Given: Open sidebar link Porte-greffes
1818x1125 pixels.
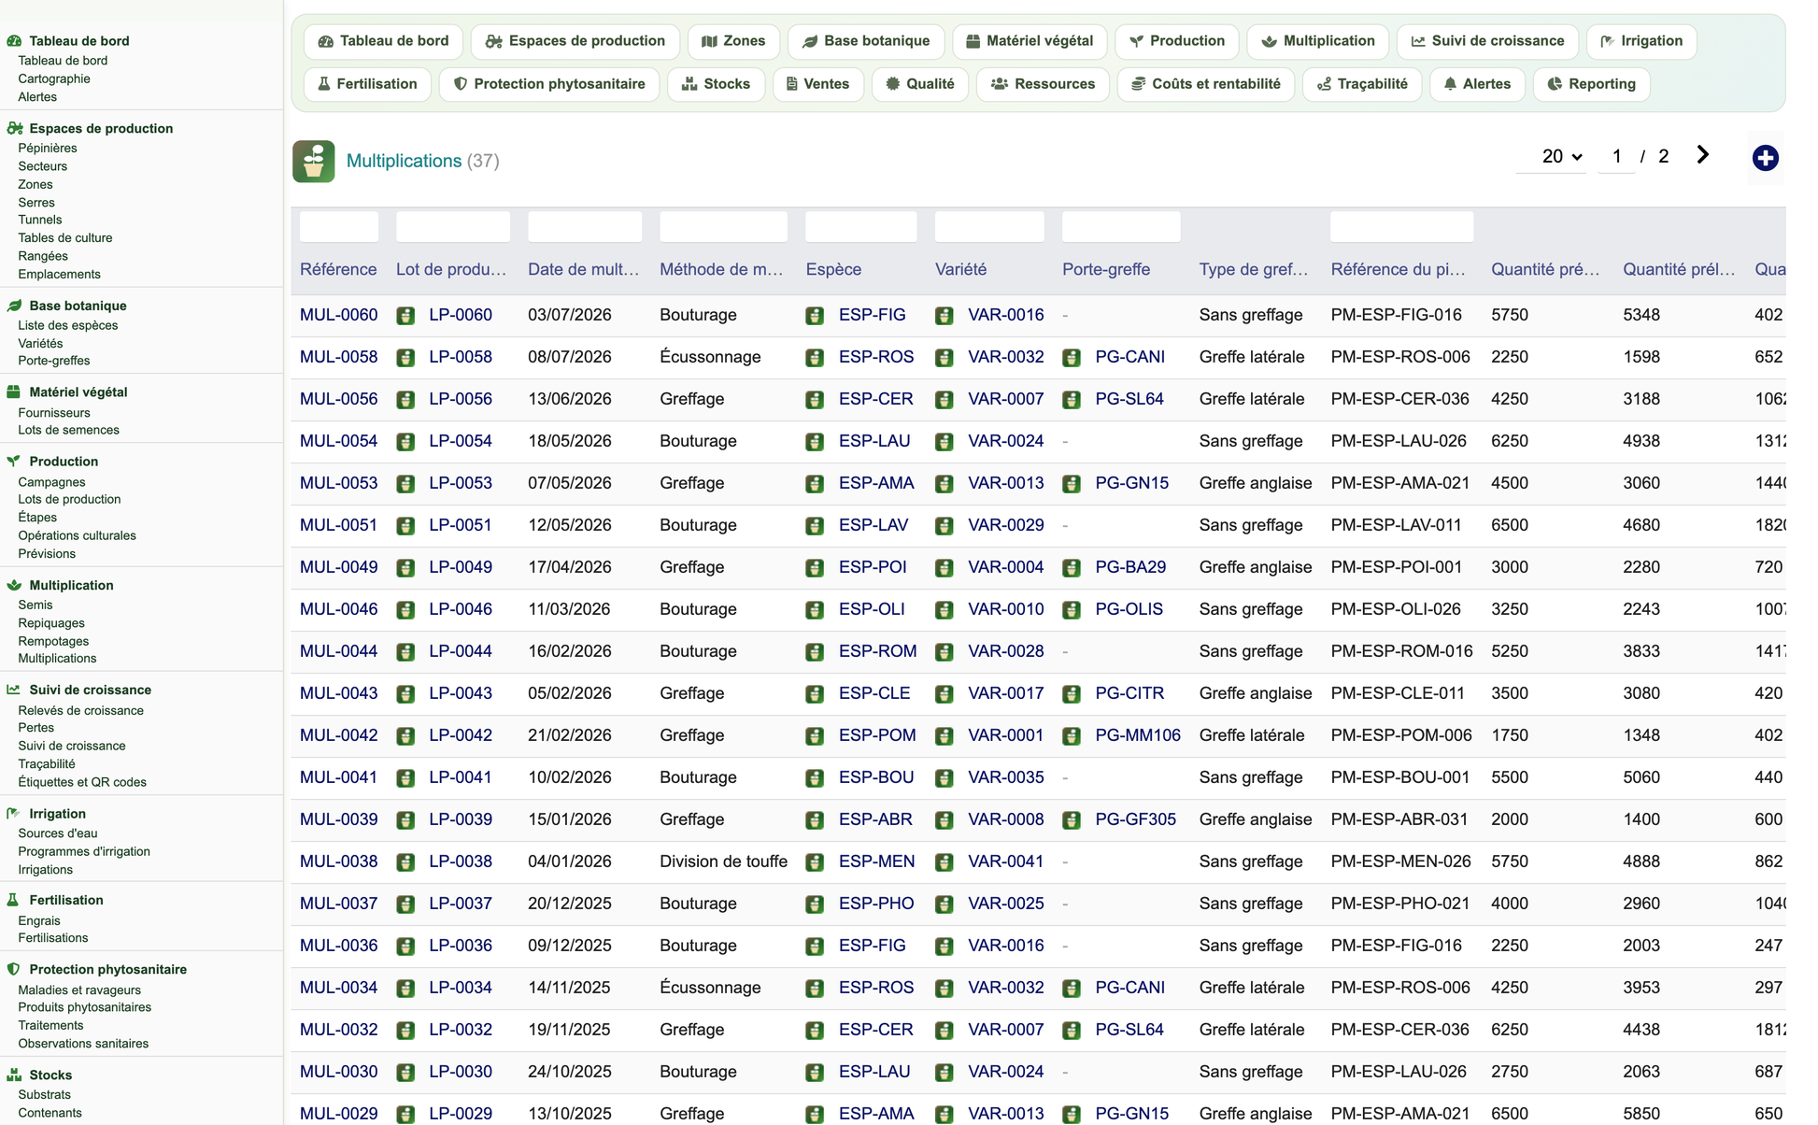Looking at the screenshot, I should [54, 361].
